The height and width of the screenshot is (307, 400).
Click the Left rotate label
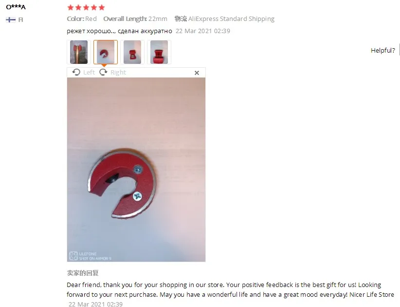[89, 72]
